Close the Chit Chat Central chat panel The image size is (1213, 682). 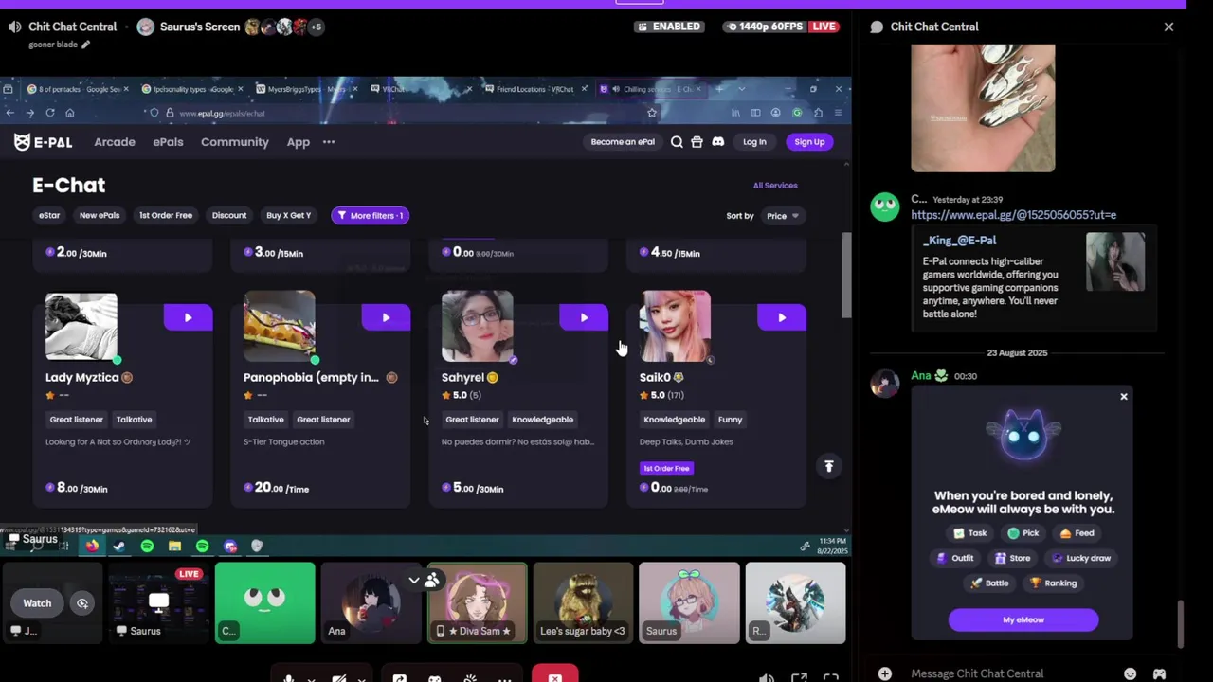coord(1168,27)
